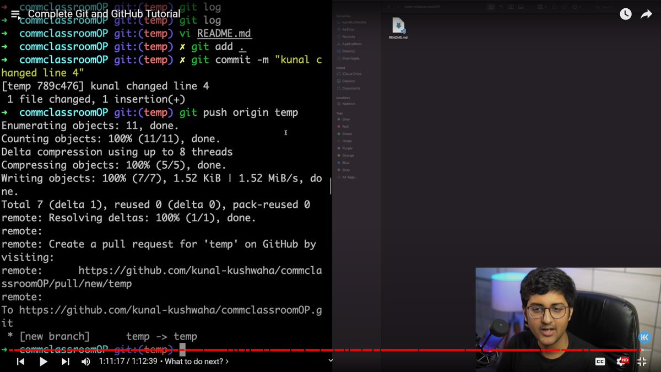This screenshot has width=661, height=372.
Task: Click the Share arrow icon
Action: 646,14
